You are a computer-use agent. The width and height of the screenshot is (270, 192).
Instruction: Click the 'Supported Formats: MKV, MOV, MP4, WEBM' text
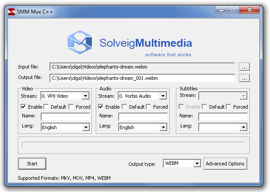64,178
